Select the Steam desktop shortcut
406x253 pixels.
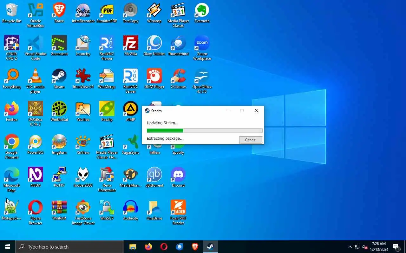point(59,79)
